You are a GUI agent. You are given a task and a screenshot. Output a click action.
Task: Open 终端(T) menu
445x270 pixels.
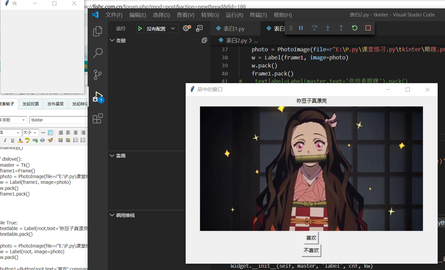[x=259, y=15]
